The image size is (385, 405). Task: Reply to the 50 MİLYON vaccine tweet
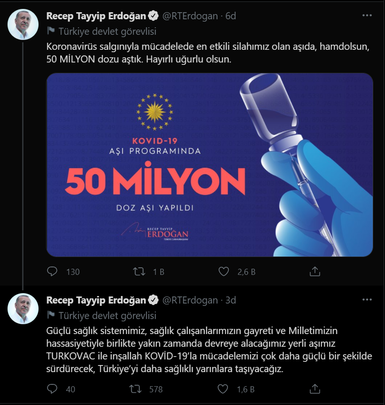pyautogui.click(x=53, y=272)
